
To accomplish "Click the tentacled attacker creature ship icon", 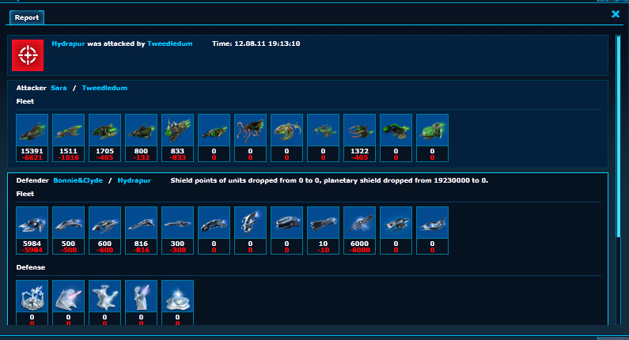I will 250,130.
